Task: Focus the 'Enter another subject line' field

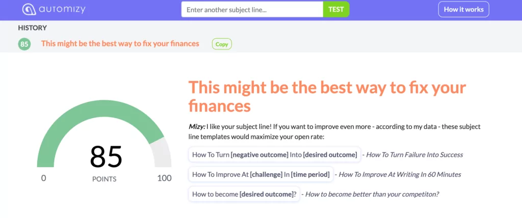Action: coord(252,9)
